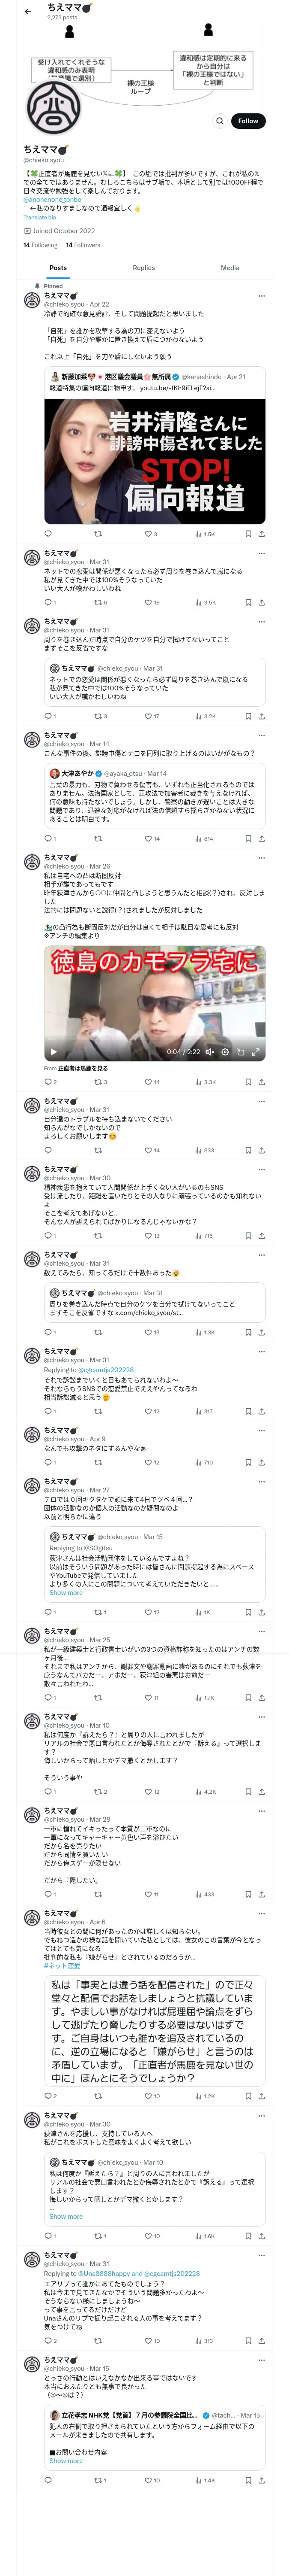This screenshot has width=289, height=2576.
Task: Click the #ネット恋愛 hashtag
Action: click(x=62, y=1966)
